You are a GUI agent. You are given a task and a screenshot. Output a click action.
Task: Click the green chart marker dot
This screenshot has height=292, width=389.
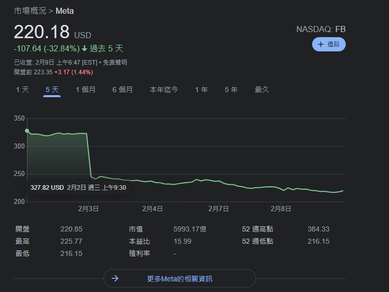pyautogui.click(x=27, y=131)
